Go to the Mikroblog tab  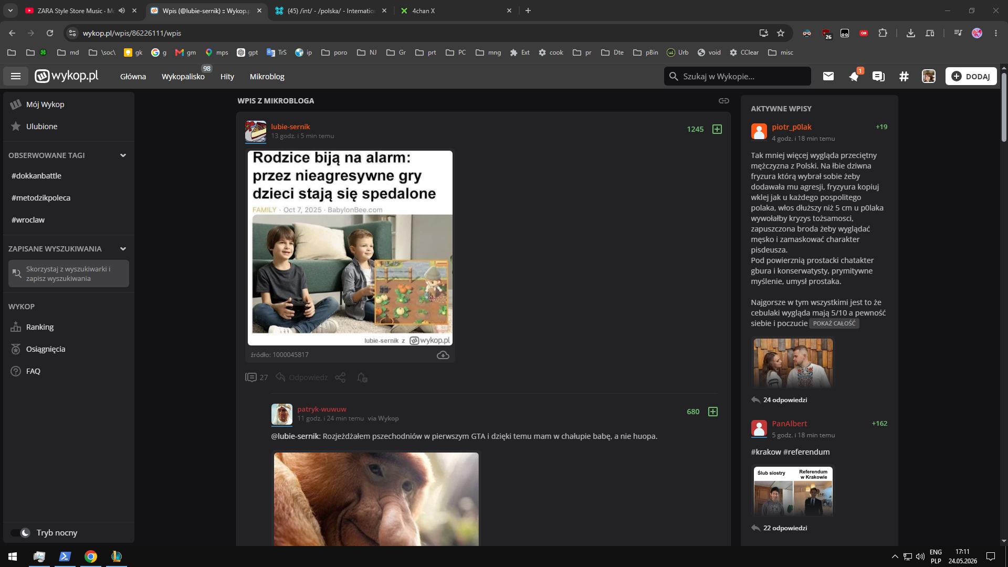tap(267, 77)
